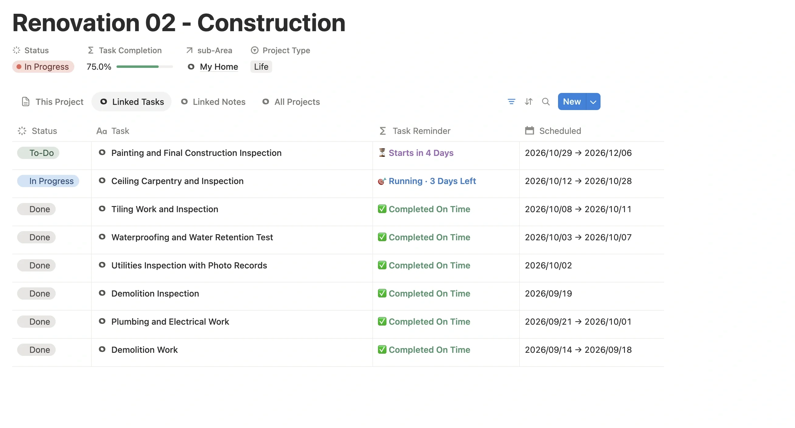The width and height of the screenshot is (795, 428).
Task: Open the page icon of Painting and Final Construction Inspection
Action: tap(102, 153)
